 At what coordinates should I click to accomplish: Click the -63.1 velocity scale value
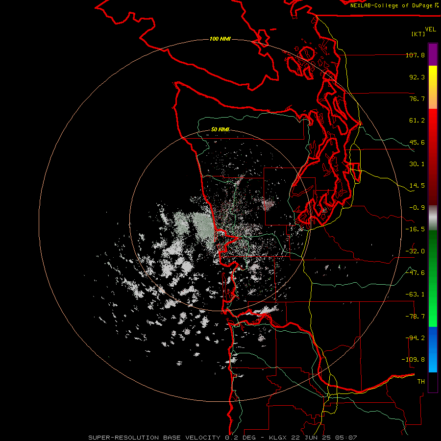415,294
